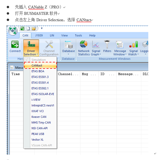The width and height of the screenshot is (157, 160).
Task: Select ETAS ES581.4 driver
Action: 40,83
